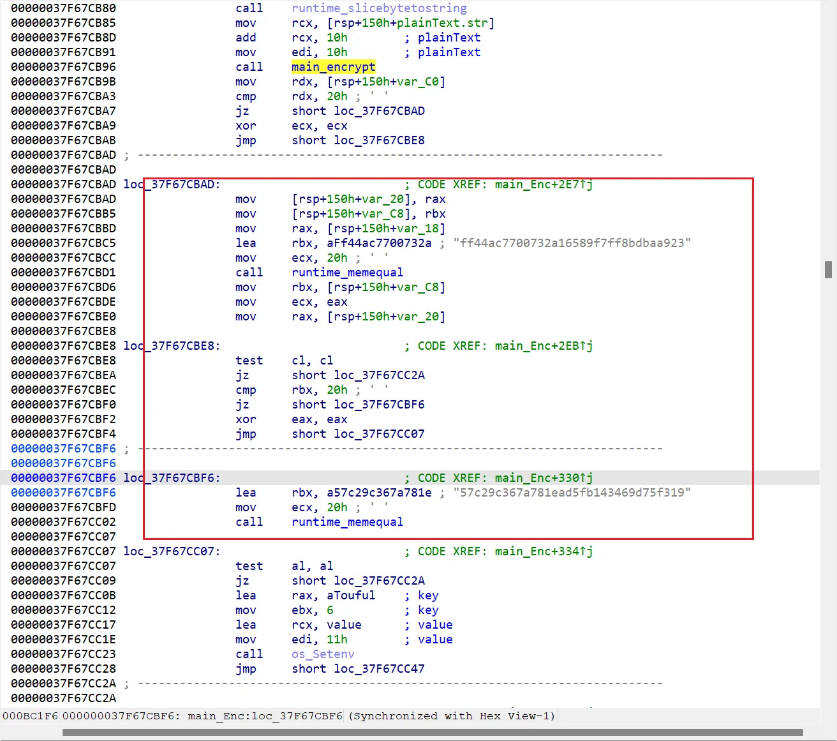Click the [rsp+150h+plainText.str] operand
Screen dimensions: 837x741
tap(411, 23)
